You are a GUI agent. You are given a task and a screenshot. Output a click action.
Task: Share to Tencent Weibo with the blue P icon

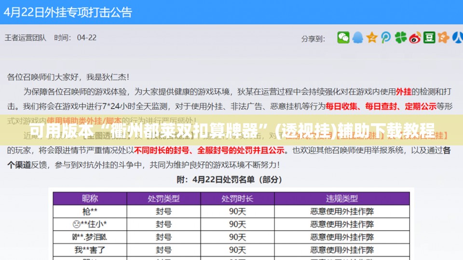pyautogui.click(x=386, y=38)
